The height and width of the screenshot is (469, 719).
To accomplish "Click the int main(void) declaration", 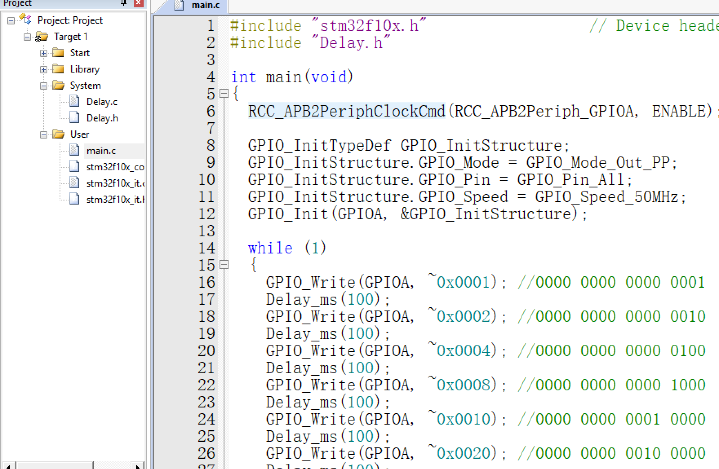I will click(x=292, y=77).
